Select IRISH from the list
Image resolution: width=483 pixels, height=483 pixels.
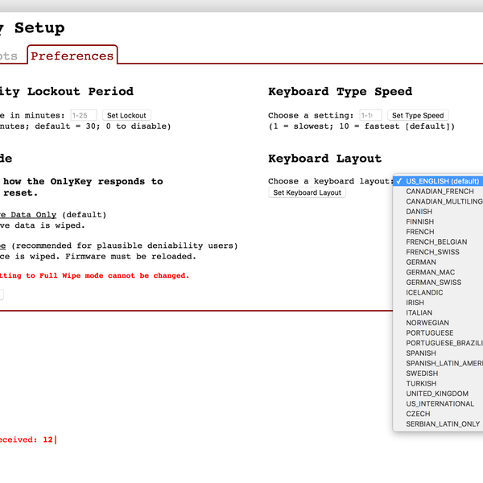pyautogui.click(x=438, y=303)
